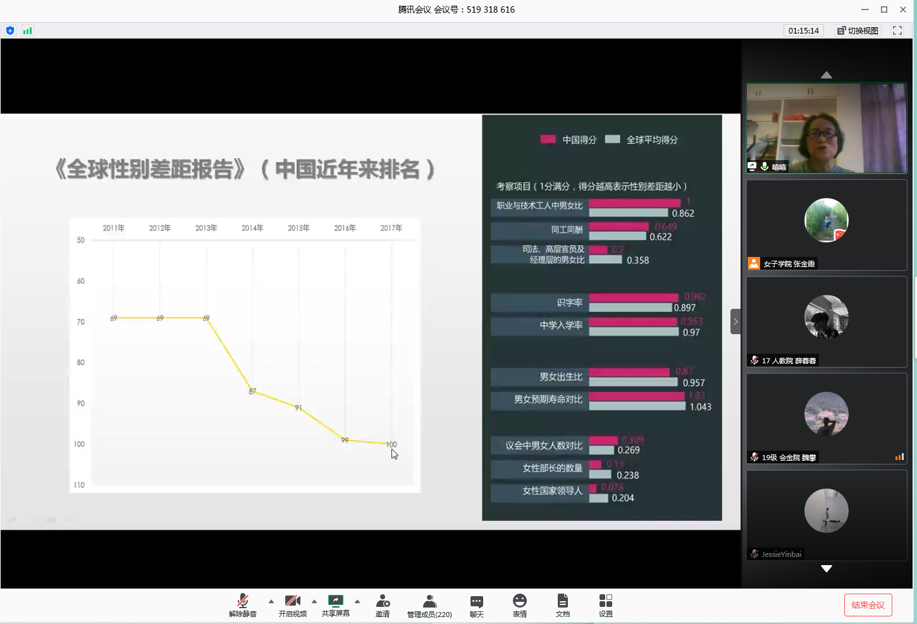Click the 邀请 invite icon
The image size is (917, 624).
[383, 601]
